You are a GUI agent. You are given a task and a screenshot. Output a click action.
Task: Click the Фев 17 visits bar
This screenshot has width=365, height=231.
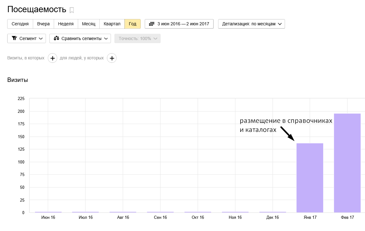pos(347,163)
